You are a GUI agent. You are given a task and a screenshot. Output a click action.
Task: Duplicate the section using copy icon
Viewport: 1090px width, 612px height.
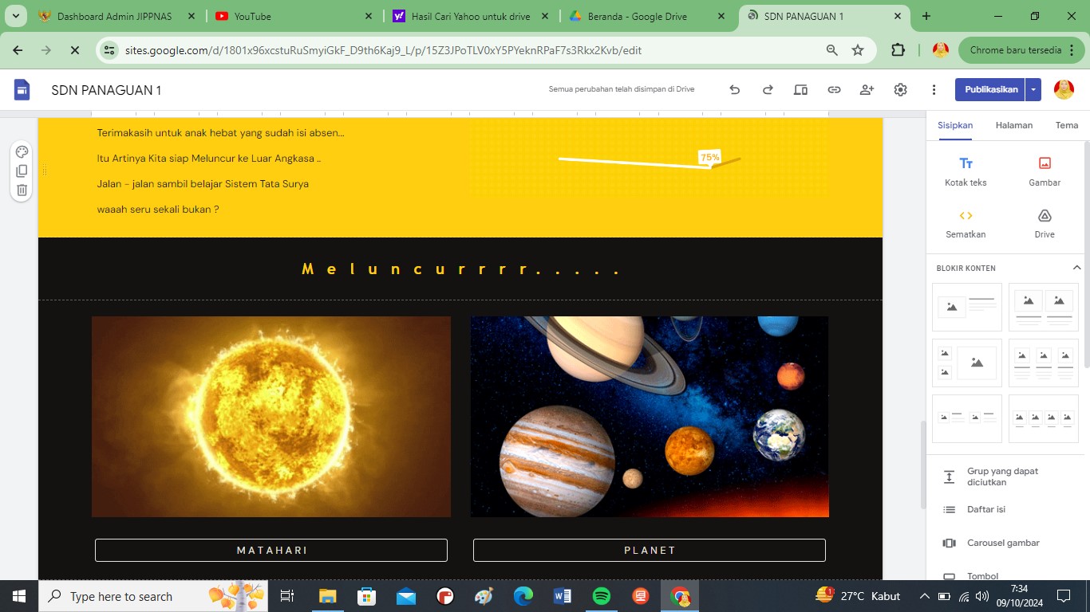click(x=22, y=171)
